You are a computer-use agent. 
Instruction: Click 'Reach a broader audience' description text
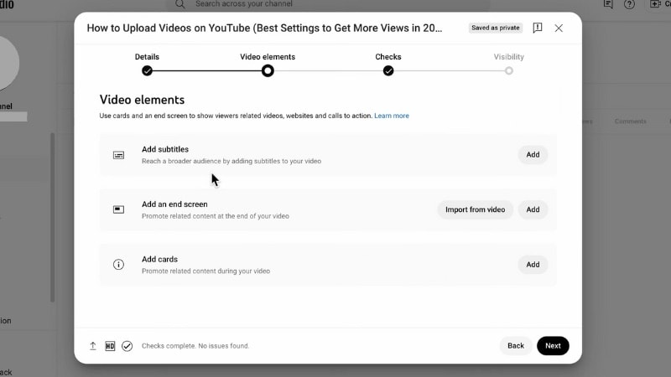[231, 161]
